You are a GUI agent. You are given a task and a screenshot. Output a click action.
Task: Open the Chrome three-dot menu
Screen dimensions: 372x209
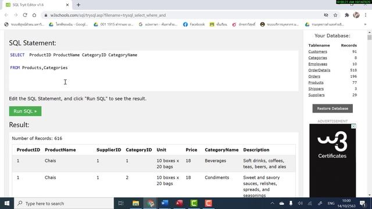click(366, 15)
